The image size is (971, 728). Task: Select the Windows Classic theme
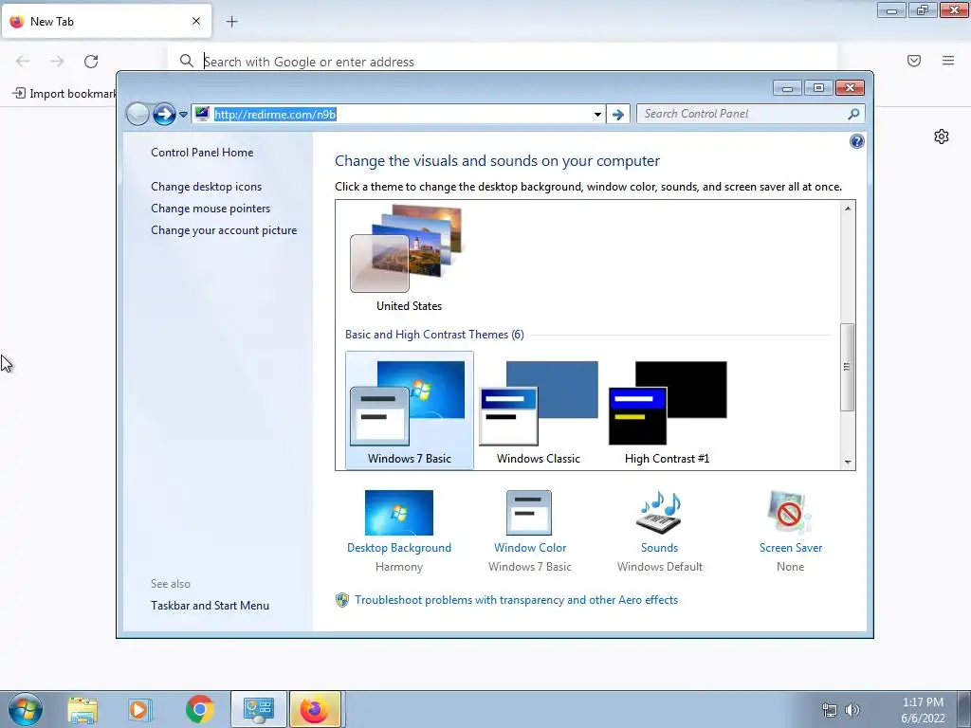539,410
